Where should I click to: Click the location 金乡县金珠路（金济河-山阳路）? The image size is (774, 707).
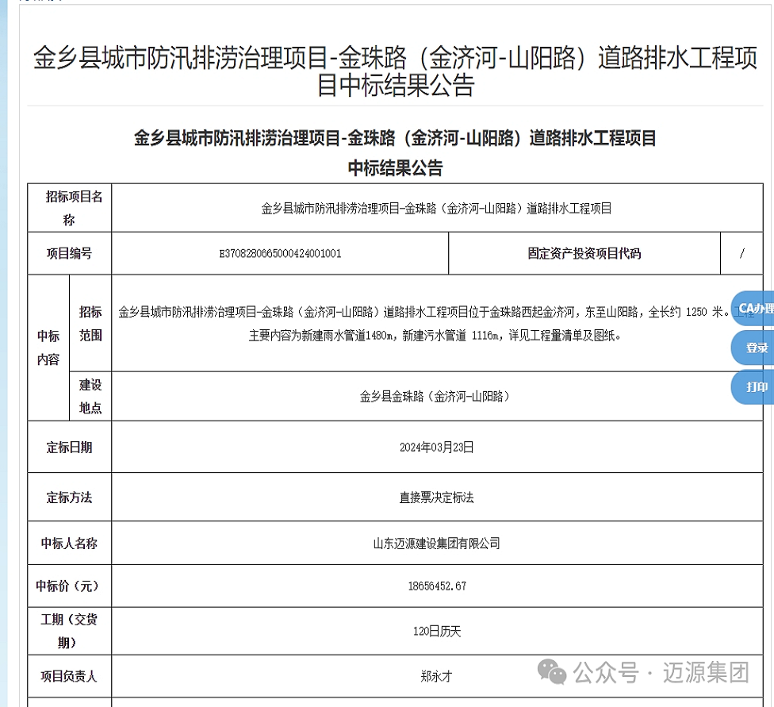tap(437, 396)
